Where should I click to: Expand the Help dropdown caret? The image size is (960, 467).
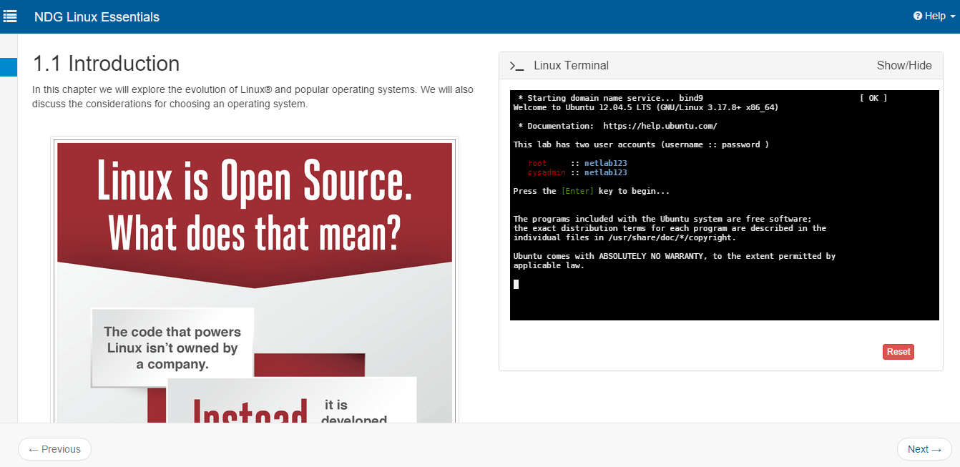[x=952, y=17]
